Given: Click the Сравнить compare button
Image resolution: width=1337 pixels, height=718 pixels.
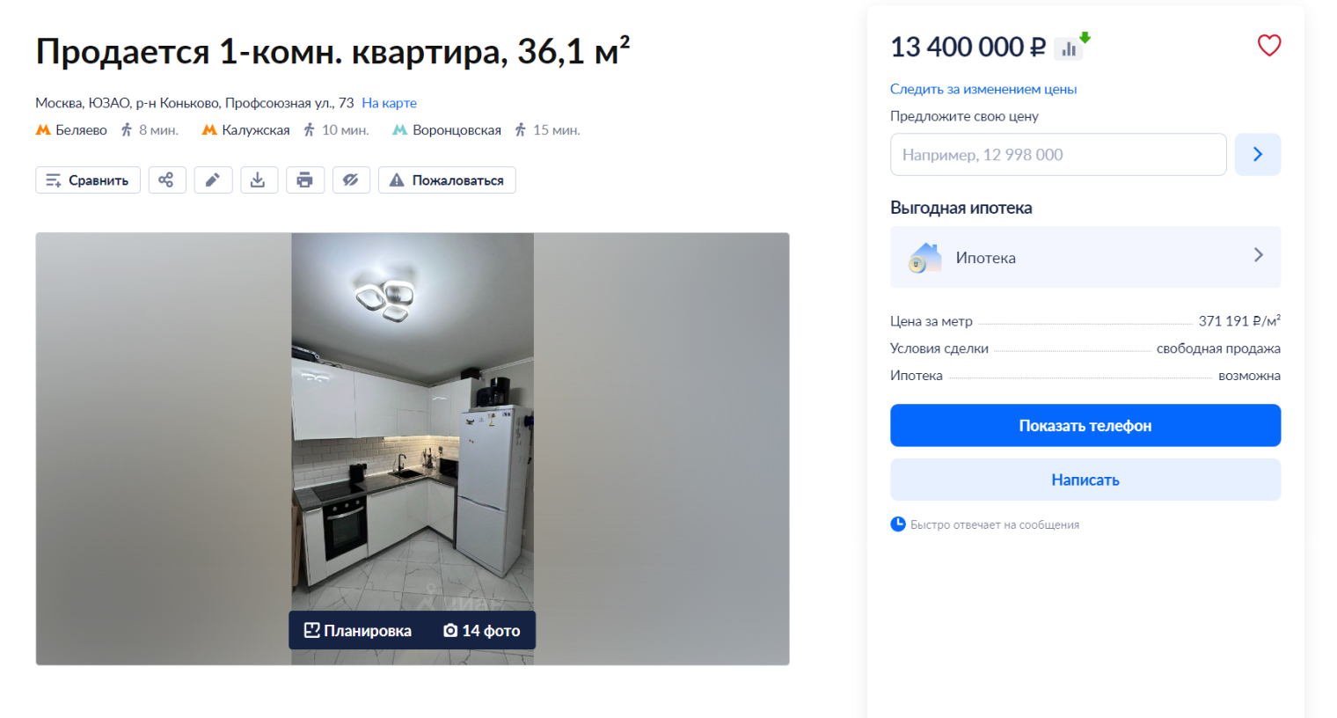Looking at the screenshot, I should pos(88,180).
